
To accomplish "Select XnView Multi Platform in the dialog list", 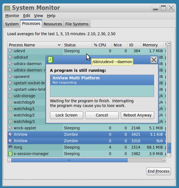I will 102,80.
